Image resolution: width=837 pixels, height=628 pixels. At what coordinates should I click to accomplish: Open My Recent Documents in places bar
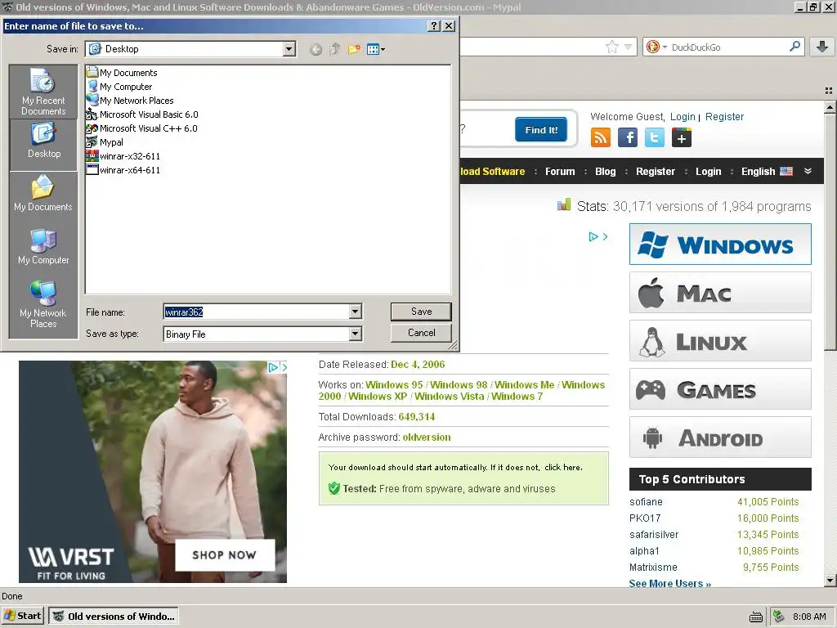click(43, 92)
